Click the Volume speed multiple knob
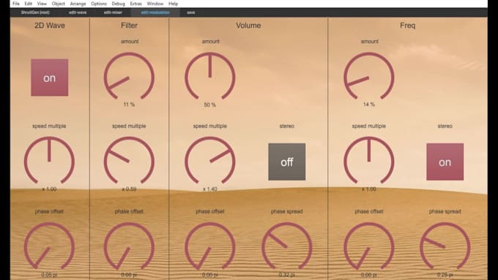The image size is (498, 280). coord(210,161)
